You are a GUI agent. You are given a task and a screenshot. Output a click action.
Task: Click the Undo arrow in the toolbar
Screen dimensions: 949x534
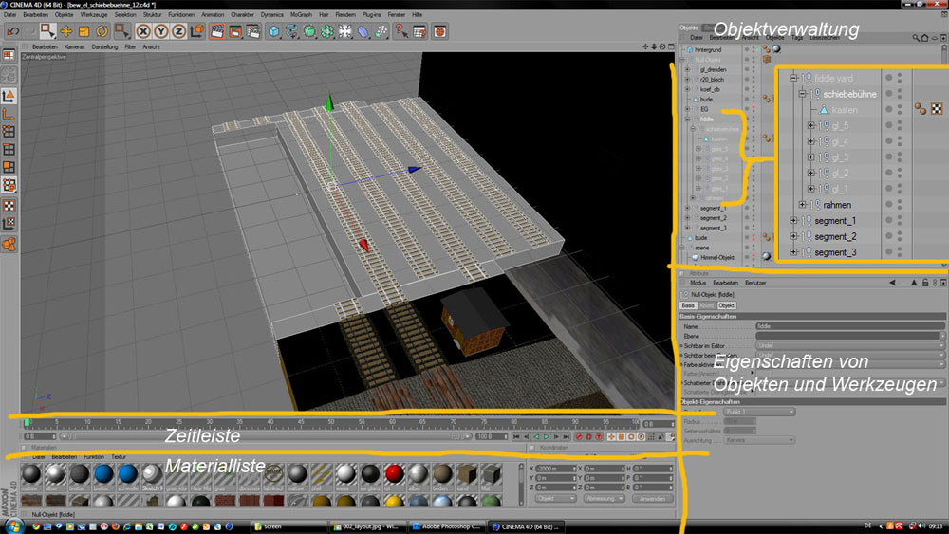(x=12, y=31)
